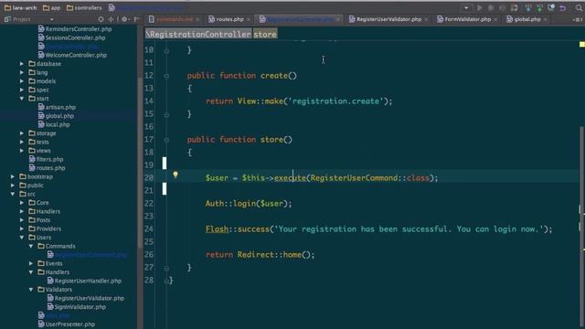
Task: Click the yellow inspection indicator at editor top-right
Action: 582,45
